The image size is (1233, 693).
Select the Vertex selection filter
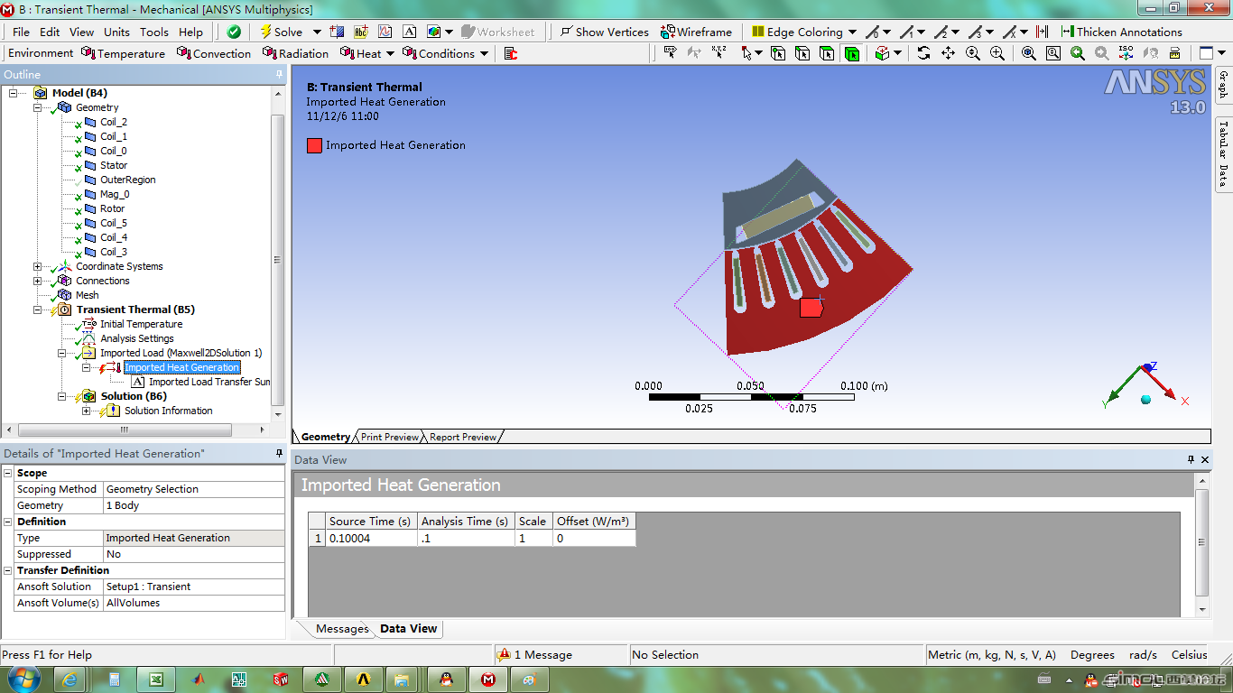tap(778, 53)
